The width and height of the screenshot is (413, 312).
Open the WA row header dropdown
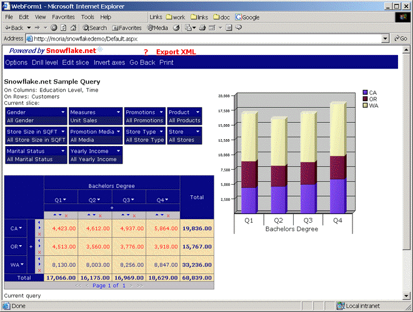point(22,264)
